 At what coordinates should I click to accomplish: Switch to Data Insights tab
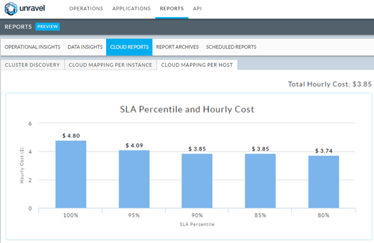click(85, 47)
